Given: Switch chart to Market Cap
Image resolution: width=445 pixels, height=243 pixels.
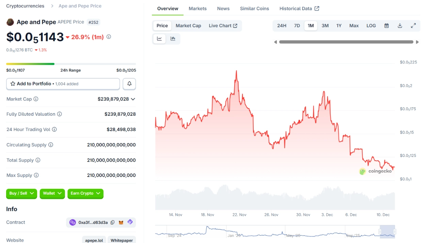Looking at the screenshot, I should click(x=188, y=26).
